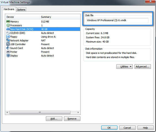Click the 512 MB memory summary

tap(45, 22)
